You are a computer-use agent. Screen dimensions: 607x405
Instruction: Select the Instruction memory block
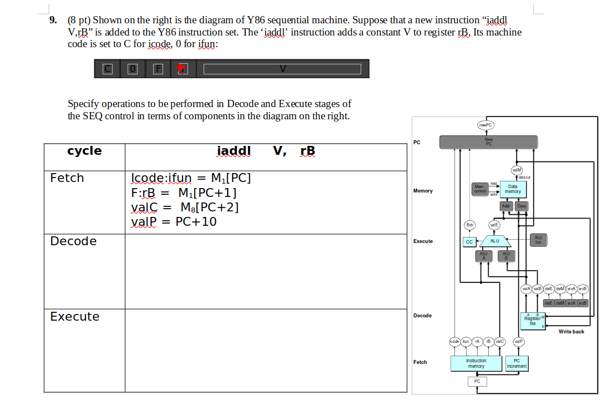pyautogui.click(x=476, y=363)
